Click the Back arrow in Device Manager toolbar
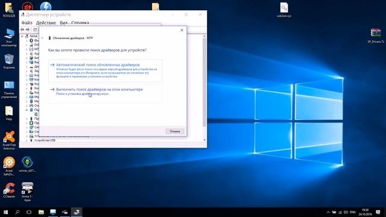Viewport: 386px width, 217px height. point(22,30)
